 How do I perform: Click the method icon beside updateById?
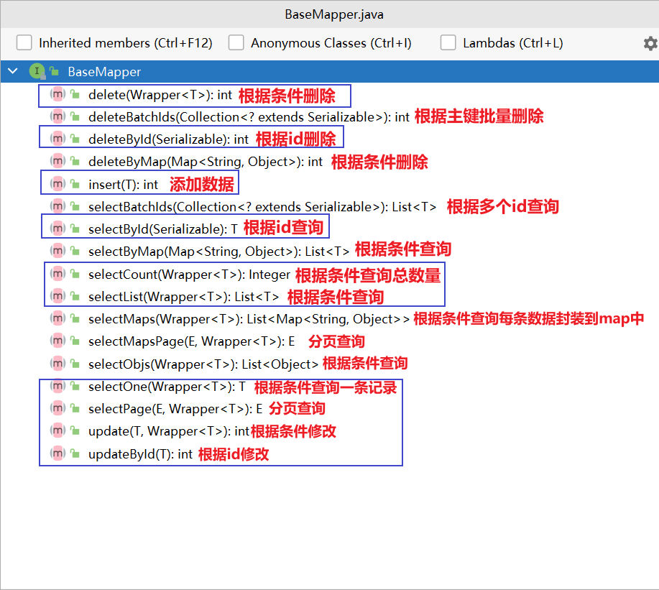point(57,454)
